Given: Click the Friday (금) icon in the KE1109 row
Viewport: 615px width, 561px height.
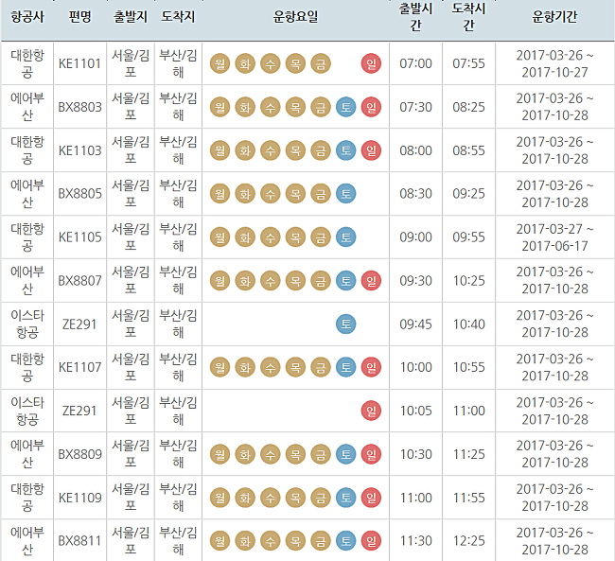Looking at the screenshot, I should 321,498.
